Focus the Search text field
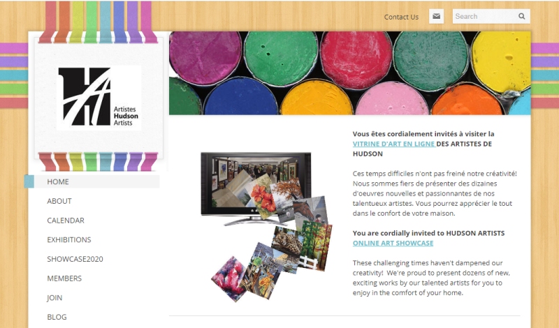 coord(485,16)
